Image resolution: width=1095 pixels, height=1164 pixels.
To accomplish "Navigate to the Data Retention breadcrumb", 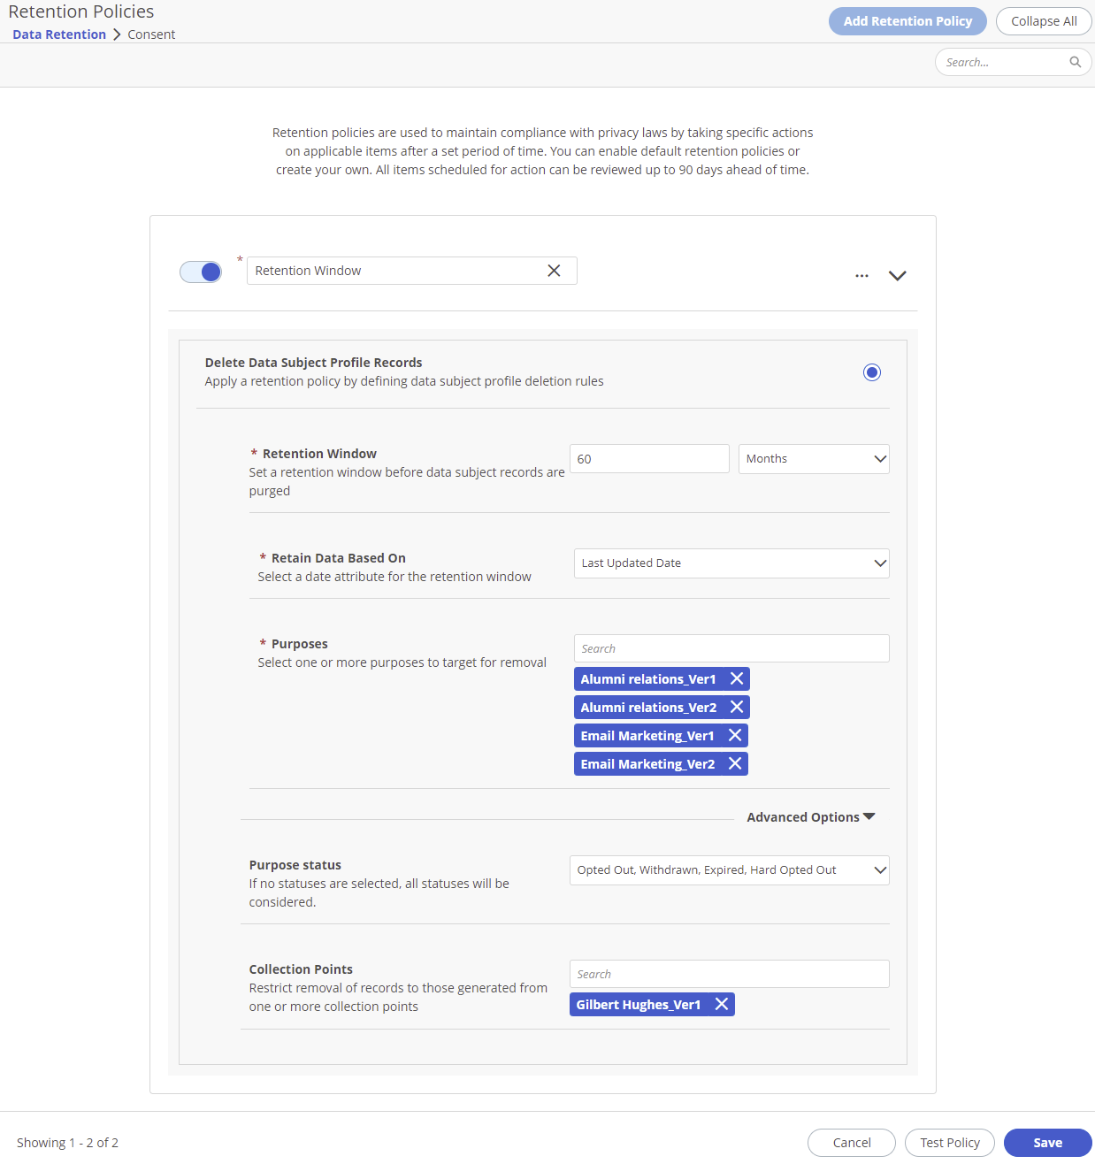I will click(x=58, y=34).
